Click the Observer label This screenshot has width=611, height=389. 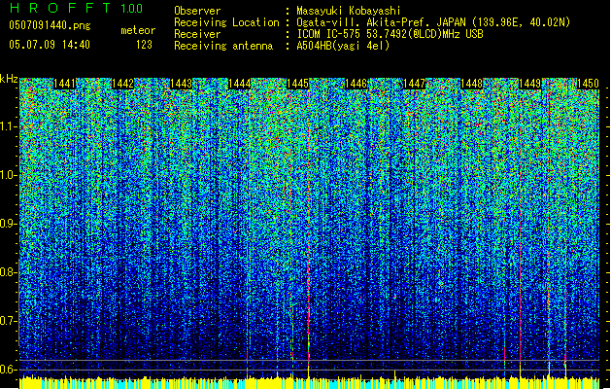197,11
